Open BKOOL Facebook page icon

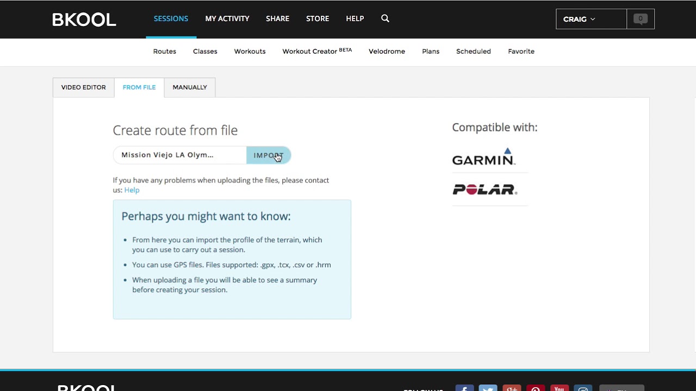pyautogui.click(x=464, y=388)
